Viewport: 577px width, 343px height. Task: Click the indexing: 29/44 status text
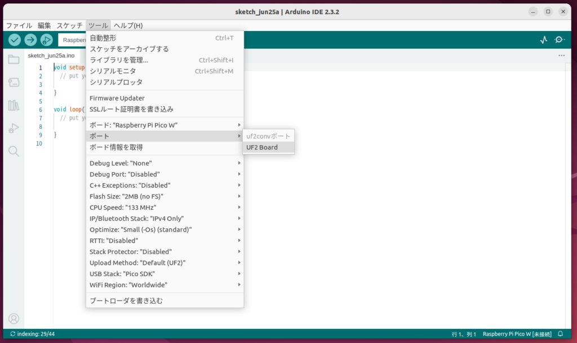35,334
